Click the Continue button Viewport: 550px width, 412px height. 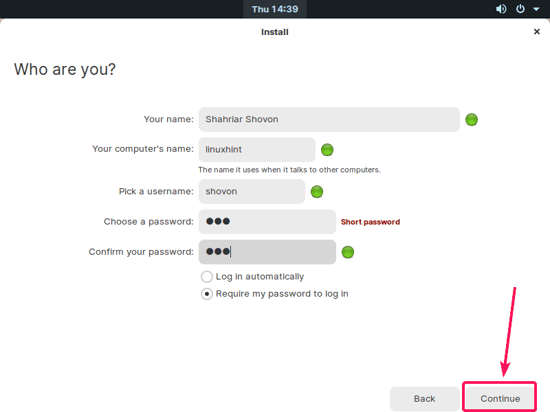pos(500,398)
